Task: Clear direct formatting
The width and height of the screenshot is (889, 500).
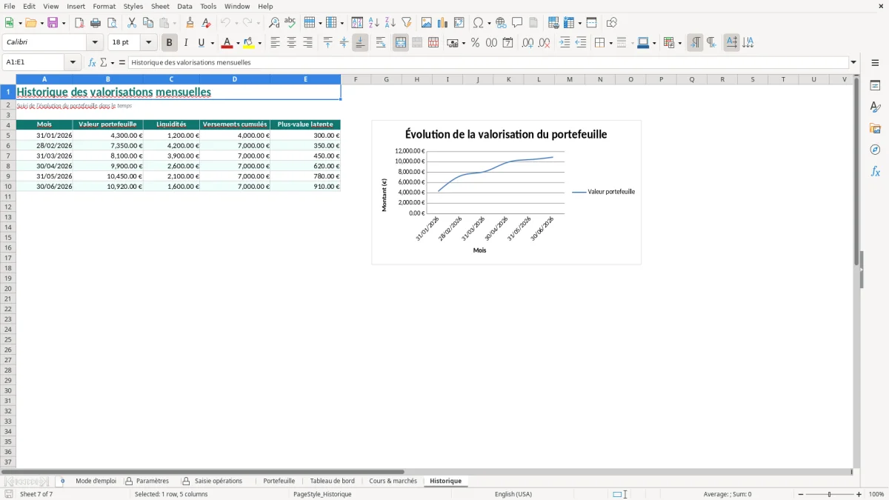Action: 206,23
